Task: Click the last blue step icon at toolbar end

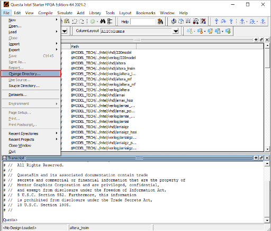Action: (x=263, y=22)
